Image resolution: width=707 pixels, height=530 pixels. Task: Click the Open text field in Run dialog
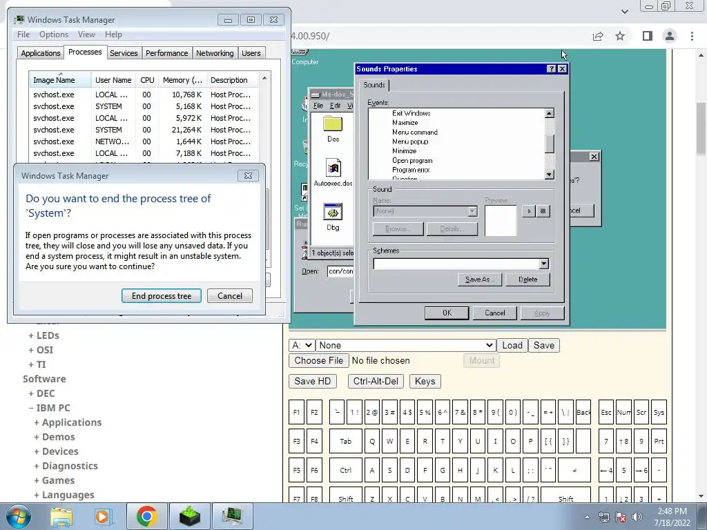click(x=341, y=271)
